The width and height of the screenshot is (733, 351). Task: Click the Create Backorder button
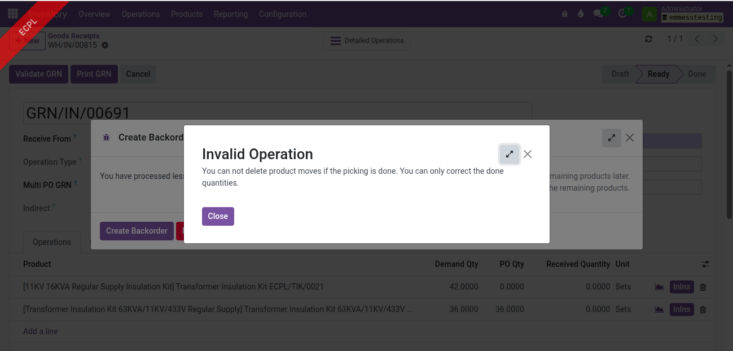coord(137,231)
